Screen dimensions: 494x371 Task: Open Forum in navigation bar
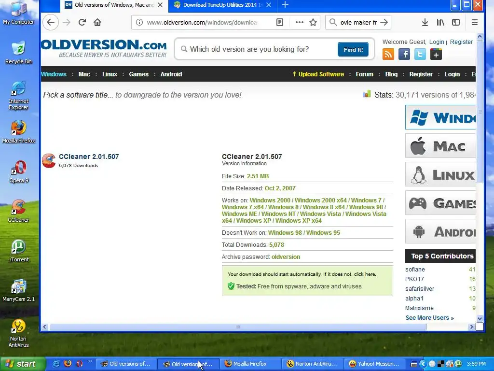click(x=365, y=74)
